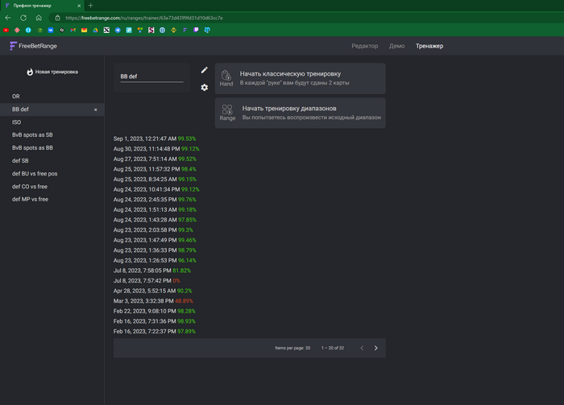The width and height of the screenshot is (564, 405).
Task: Open the FreeBetRange bookmark icon
Action: [x=185, y=30]
